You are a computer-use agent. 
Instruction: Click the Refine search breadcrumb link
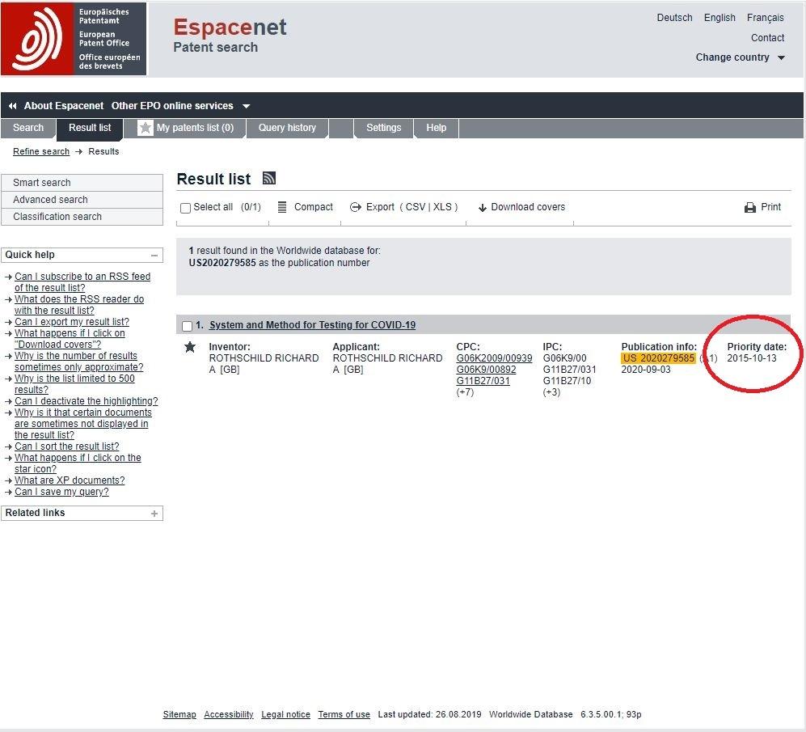[x=41, y=152]
